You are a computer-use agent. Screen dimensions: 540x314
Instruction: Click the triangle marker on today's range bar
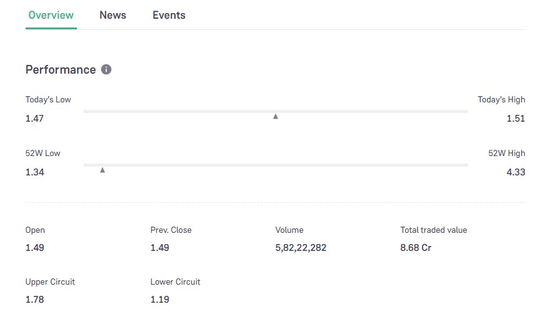click(x=275, y=117)
